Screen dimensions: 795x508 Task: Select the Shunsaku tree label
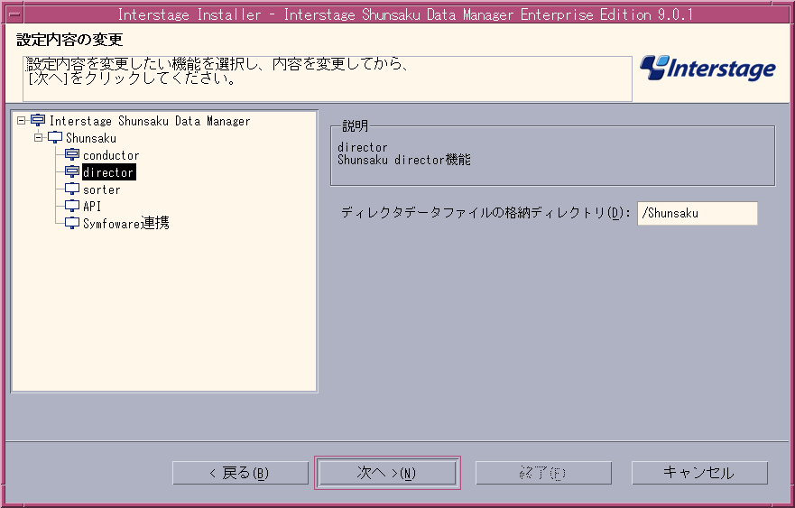tap(91, 138)
